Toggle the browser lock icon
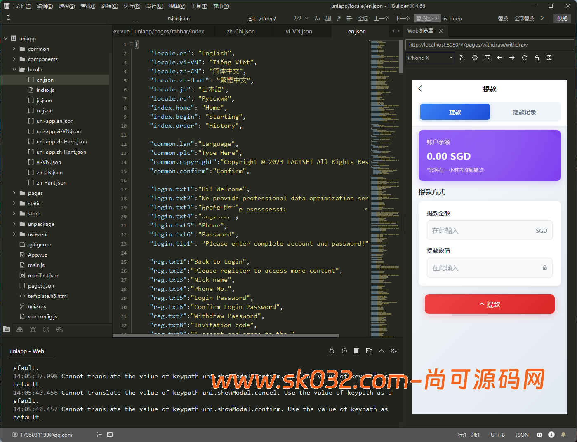The height and width of the screenshot is (442, 577). coord(537,58)
